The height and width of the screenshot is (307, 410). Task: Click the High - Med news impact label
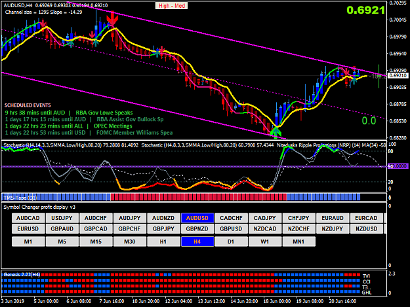(171, 6)
